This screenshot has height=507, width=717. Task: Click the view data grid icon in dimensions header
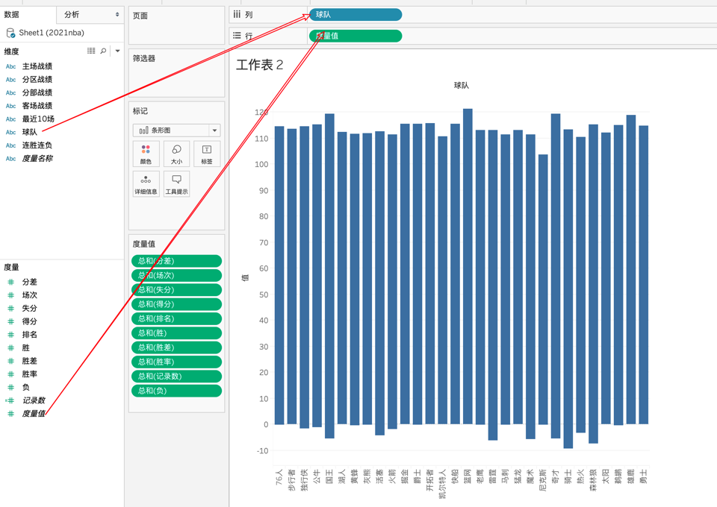pyautogui.click(x=91, y=51)
